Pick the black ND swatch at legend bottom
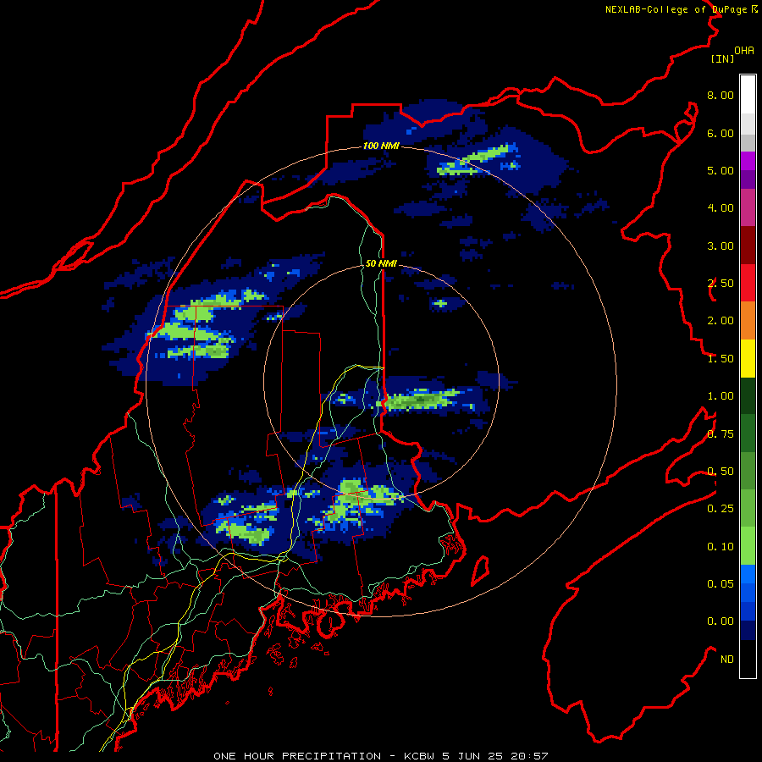This screenshot has width=762, height=762. [748, 659]
